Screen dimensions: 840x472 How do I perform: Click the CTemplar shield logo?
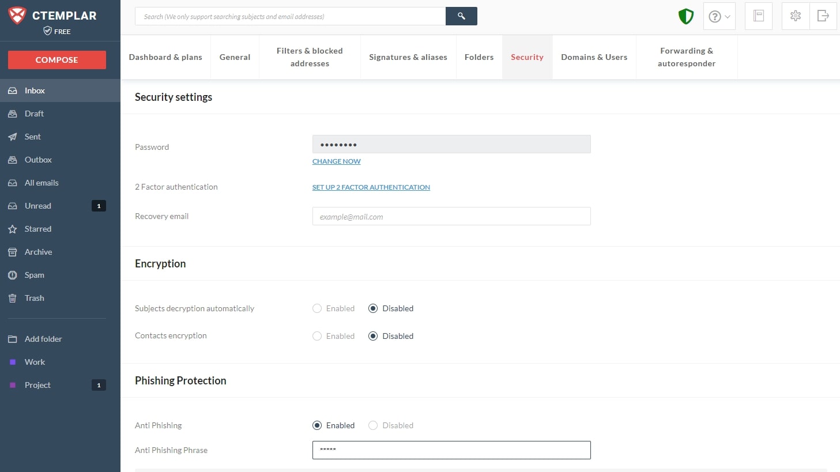click(x=17, y=16)
